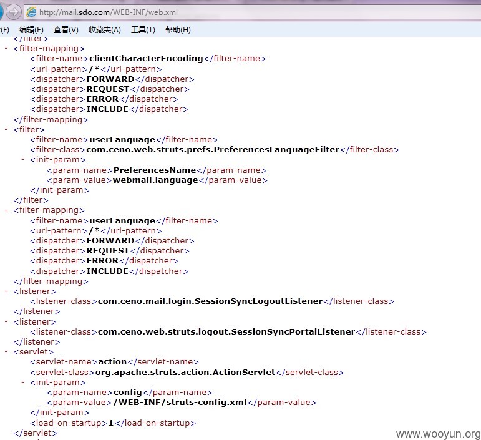Viewport: 481px width, 440px height.
Task: Collapse the first filter-mapping node (clientCharacterEncoding)
Action: coord(6,49)
